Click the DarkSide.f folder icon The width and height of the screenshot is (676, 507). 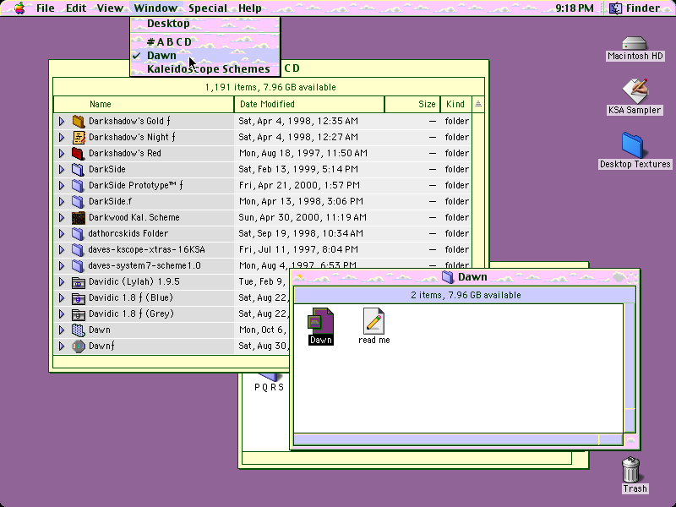78,201
